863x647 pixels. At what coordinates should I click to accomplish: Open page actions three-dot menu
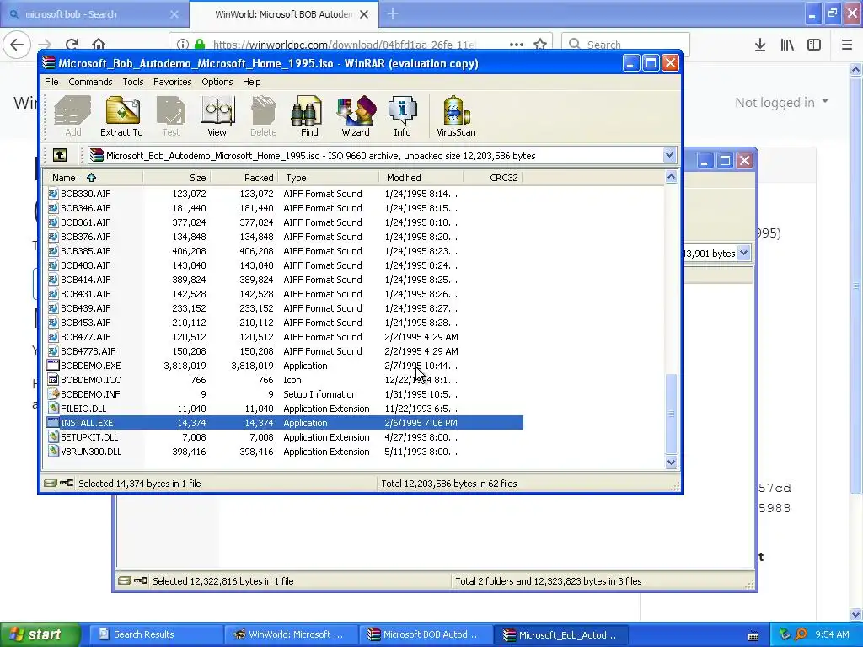[517, 45]
